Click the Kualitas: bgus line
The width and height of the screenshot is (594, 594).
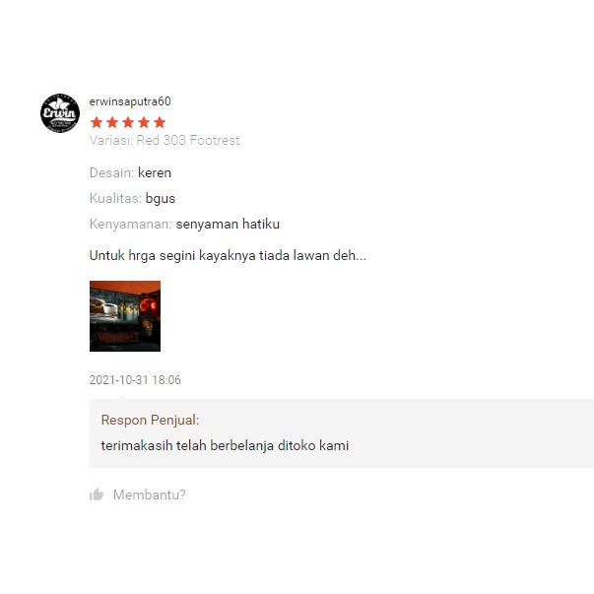[x=132, y=199]
